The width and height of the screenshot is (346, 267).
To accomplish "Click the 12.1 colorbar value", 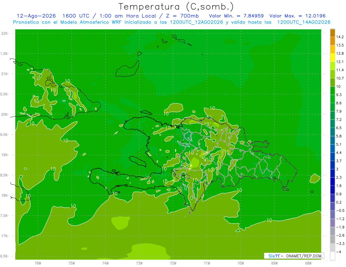I will tap(340, 62).
